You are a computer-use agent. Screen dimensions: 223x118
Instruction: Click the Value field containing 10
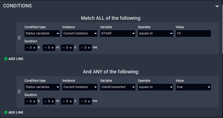point(193,34)
